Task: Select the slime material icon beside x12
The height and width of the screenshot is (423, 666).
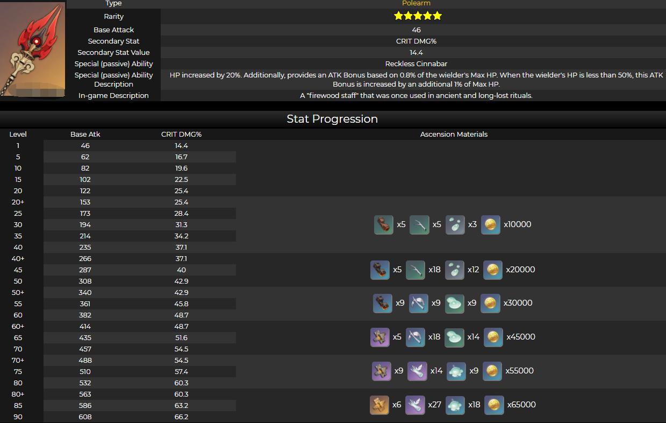Action: click(455, 270)
